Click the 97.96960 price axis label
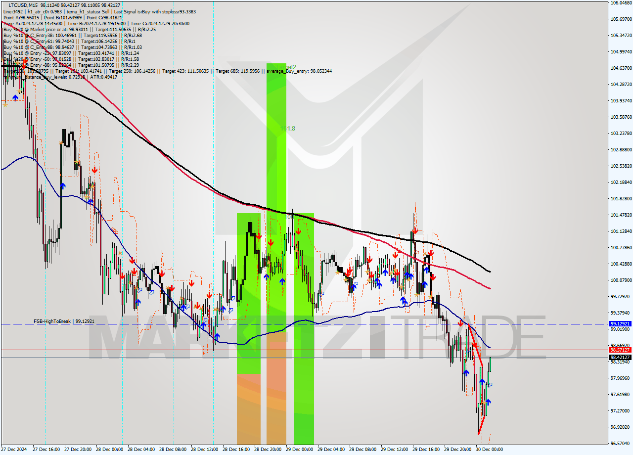Screen dimensions: 633x455 [620, 378]
